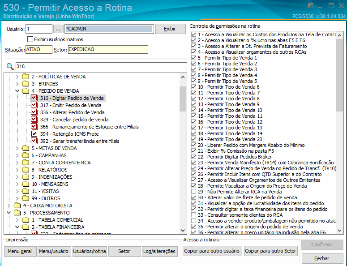Toggle access for routine 317 Emitir Pedido de Venda
The width and height of the screenshot is (347, 266).
34,105
